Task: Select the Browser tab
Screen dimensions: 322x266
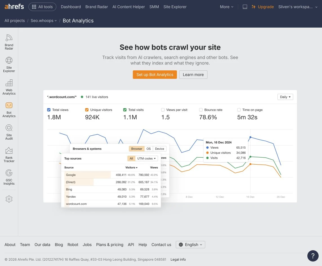Action: tap(137, 149)
